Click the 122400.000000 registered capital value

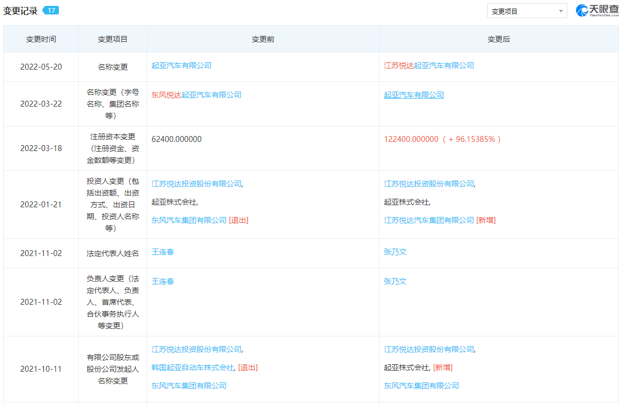coord(411,139)
